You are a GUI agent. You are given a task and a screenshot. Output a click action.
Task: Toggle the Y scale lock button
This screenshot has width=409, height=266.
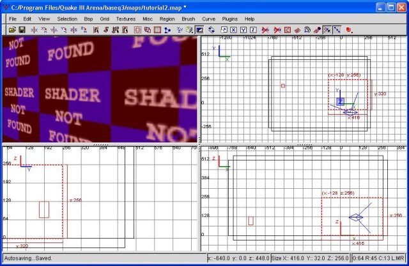[243, 30]
